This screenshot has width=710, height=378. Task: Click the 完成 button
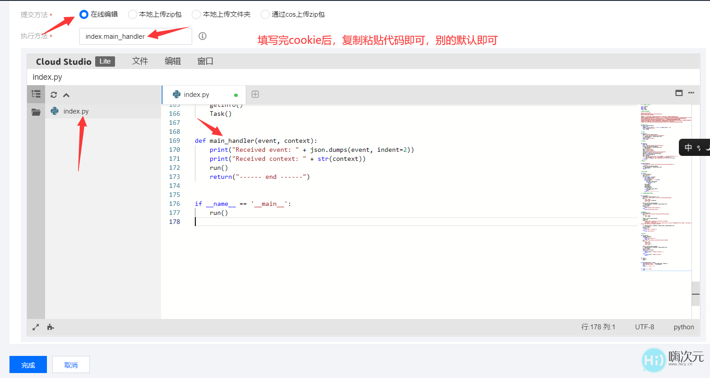point(28,364)
